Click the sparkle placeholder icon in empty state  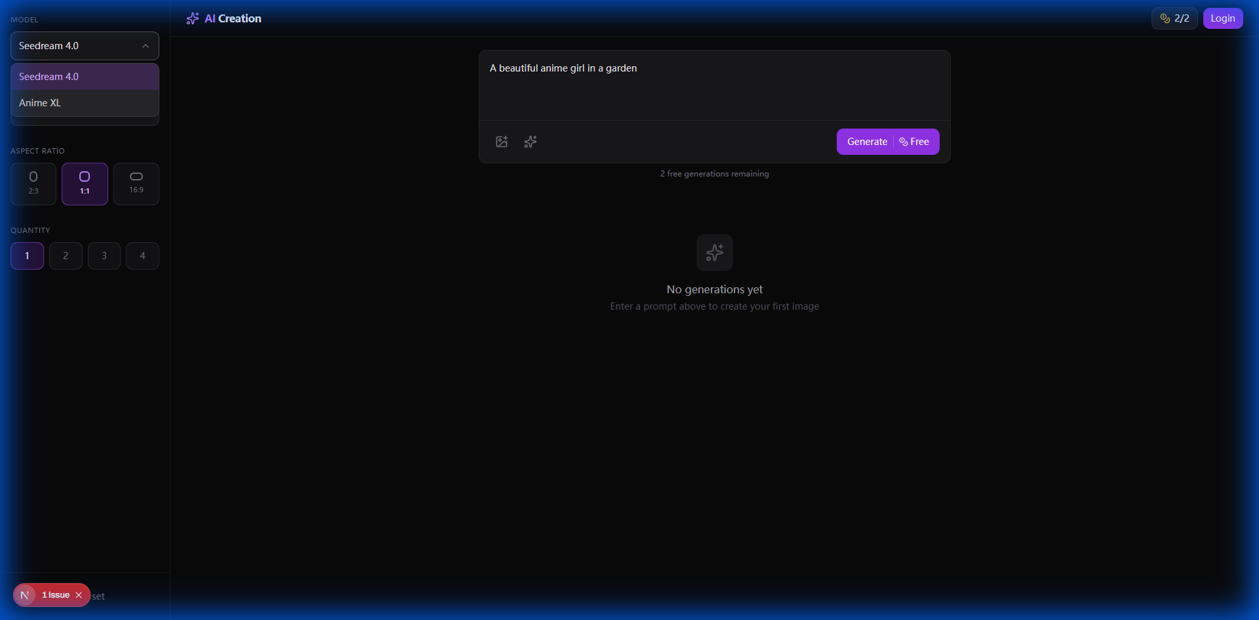click(x=714, y=253)
